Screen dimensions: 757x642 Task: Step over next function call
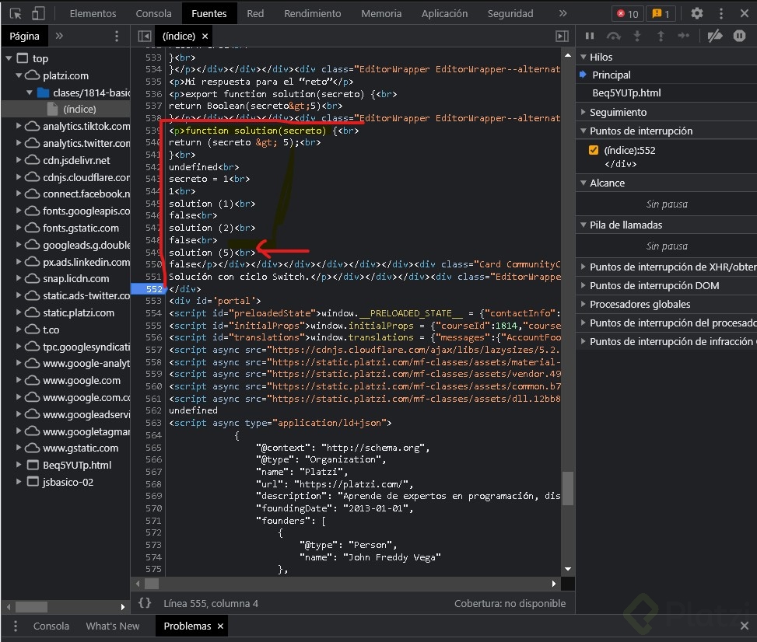point(614,36)
